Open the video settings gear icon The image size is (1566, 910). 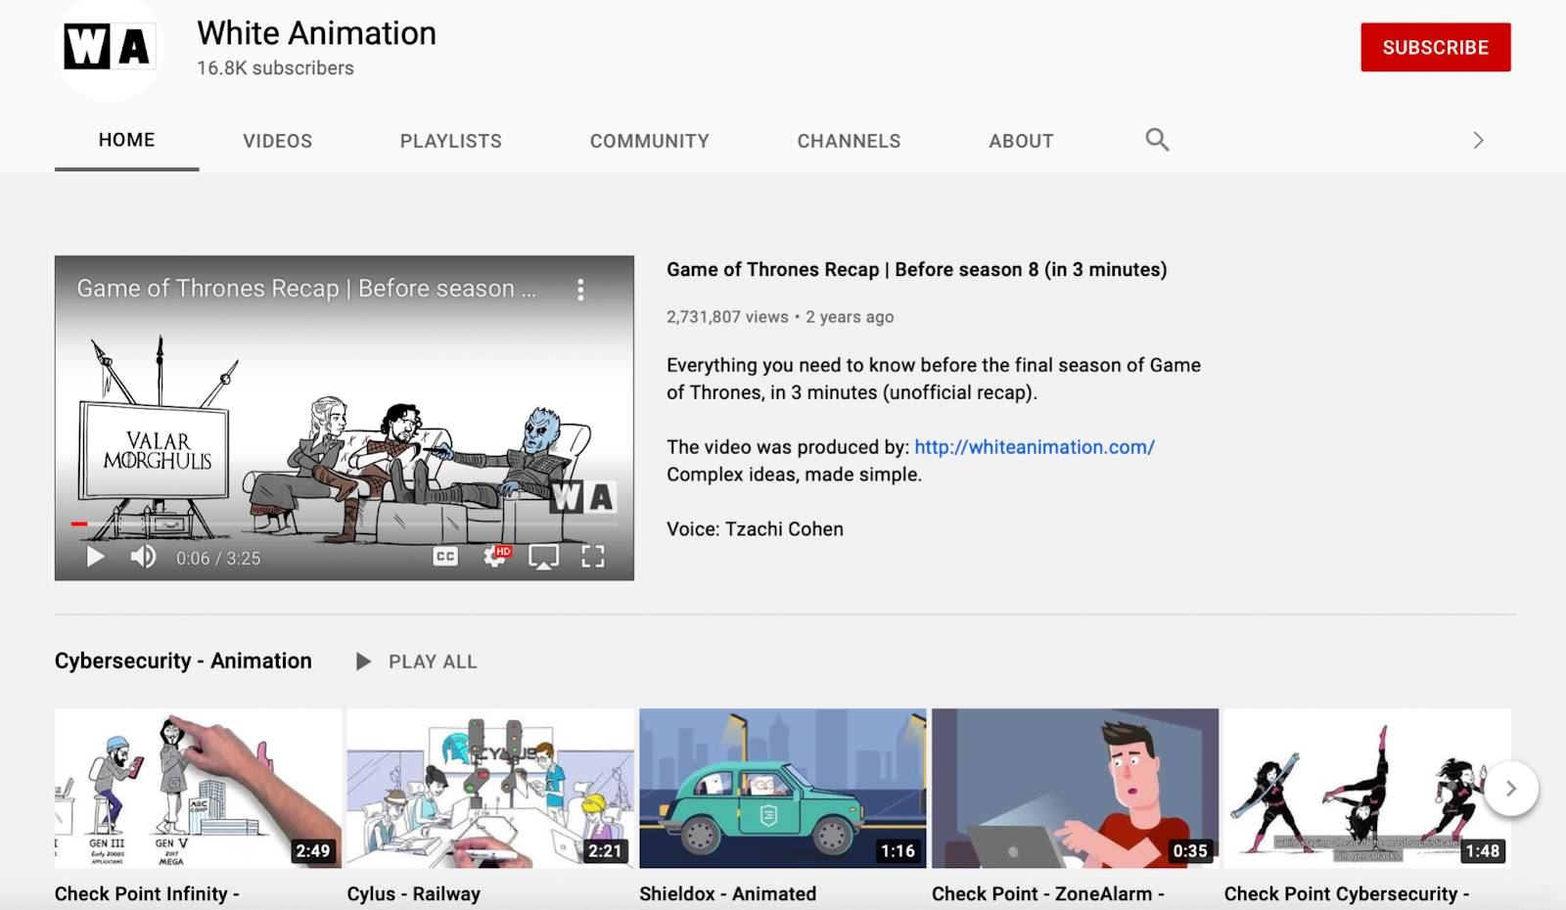point(496,557)
